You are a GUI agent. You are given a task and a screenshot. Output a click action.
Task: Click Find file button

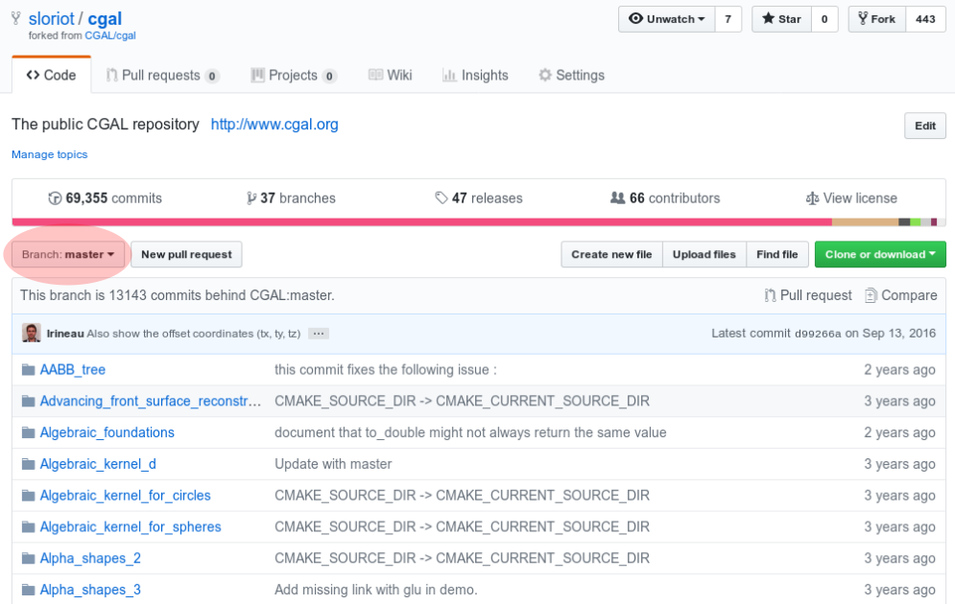pos(777,254)
